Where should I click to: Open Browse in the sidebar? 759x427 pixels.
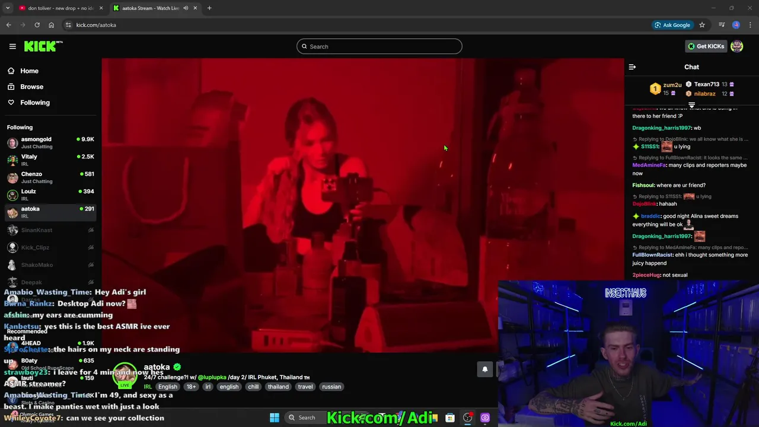pyautogui.click(x=32, y=87)
